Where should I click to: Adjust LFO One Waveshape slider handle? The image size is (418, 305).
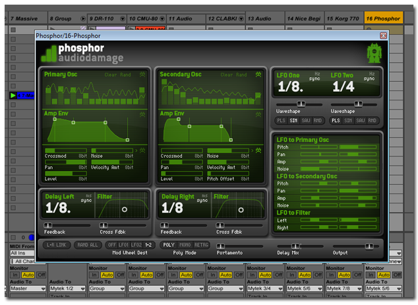301,104
